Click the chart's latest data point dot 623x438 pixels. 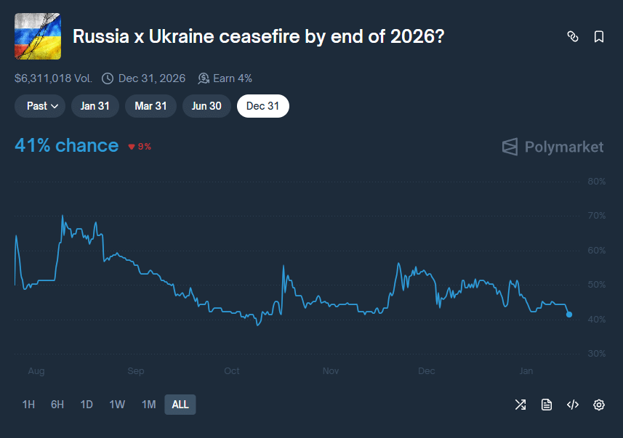(569, 315)
